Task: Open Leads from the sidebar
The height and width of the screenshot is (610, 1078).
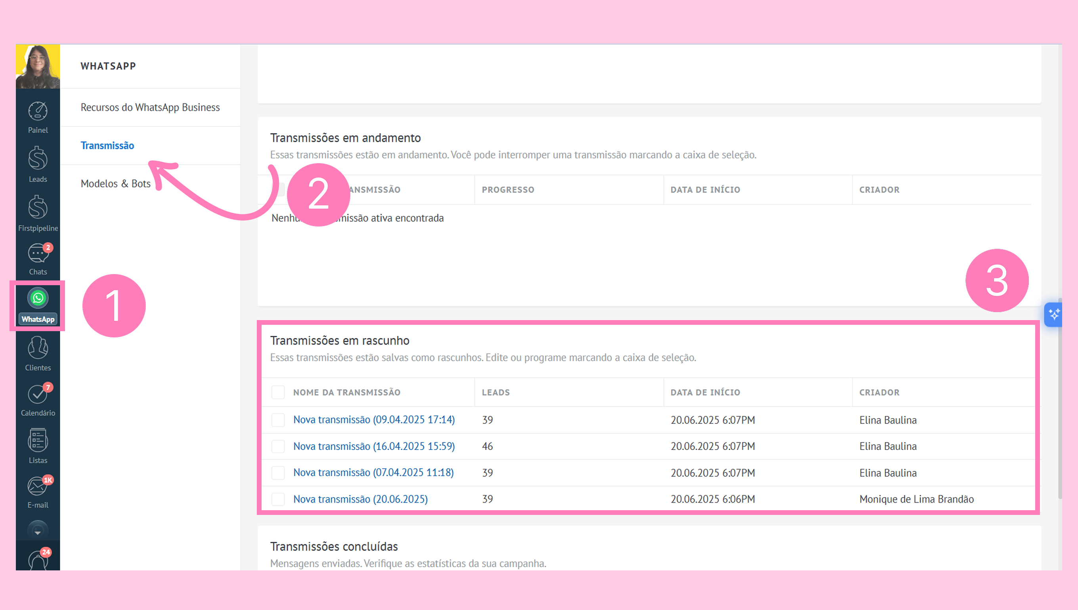Action: [38, 165]
